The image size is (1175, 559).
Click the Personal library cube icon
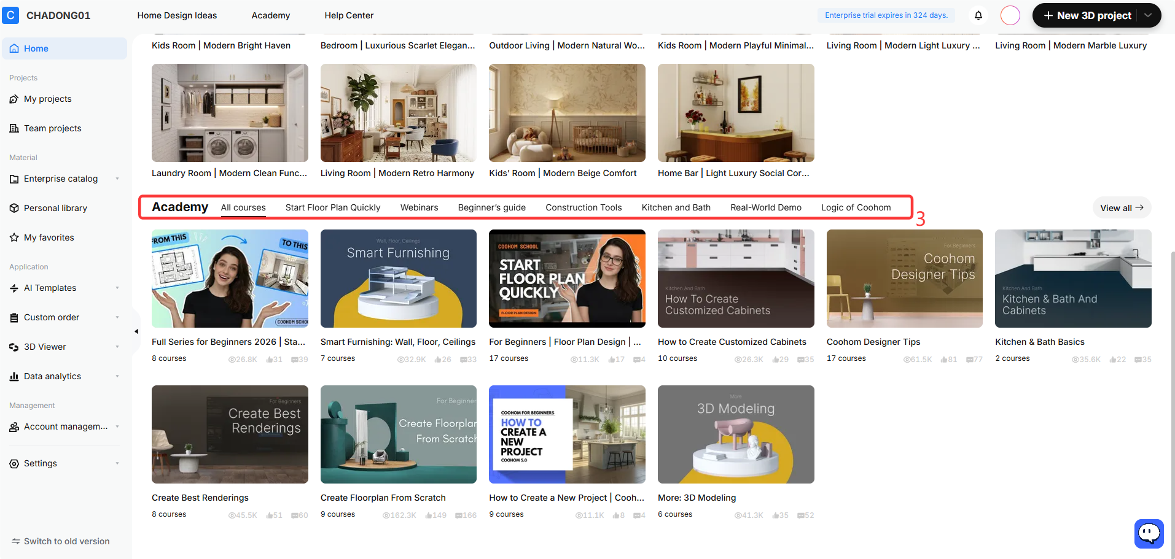(14, 208)
